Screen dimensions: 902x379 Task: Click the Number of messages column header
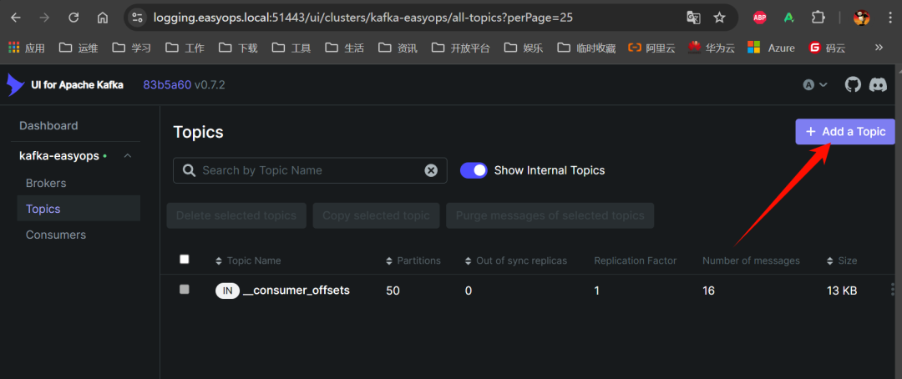tap(751, 260)
